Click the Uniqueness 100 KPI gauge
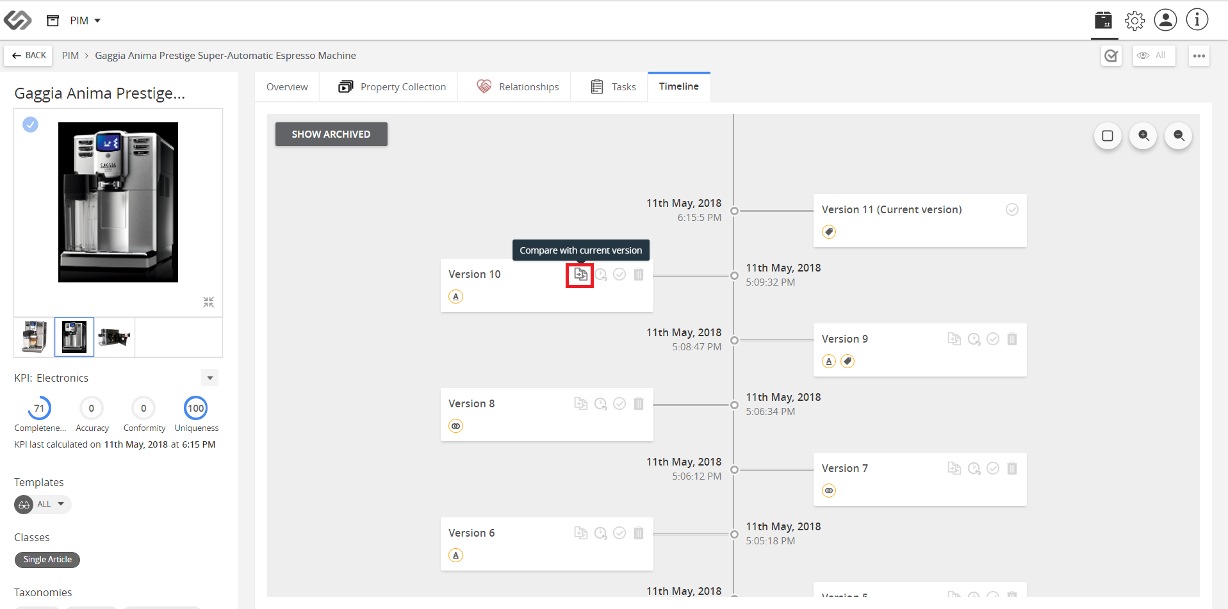1228x609 pixels. point(195,408)
